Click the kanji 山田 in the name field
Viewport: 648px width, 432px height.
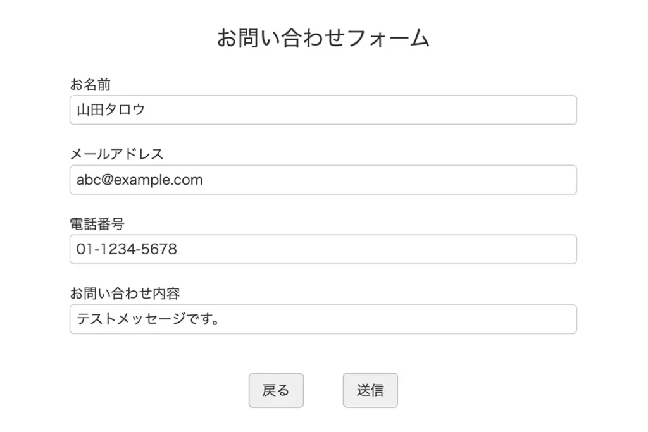click(90, 110)
